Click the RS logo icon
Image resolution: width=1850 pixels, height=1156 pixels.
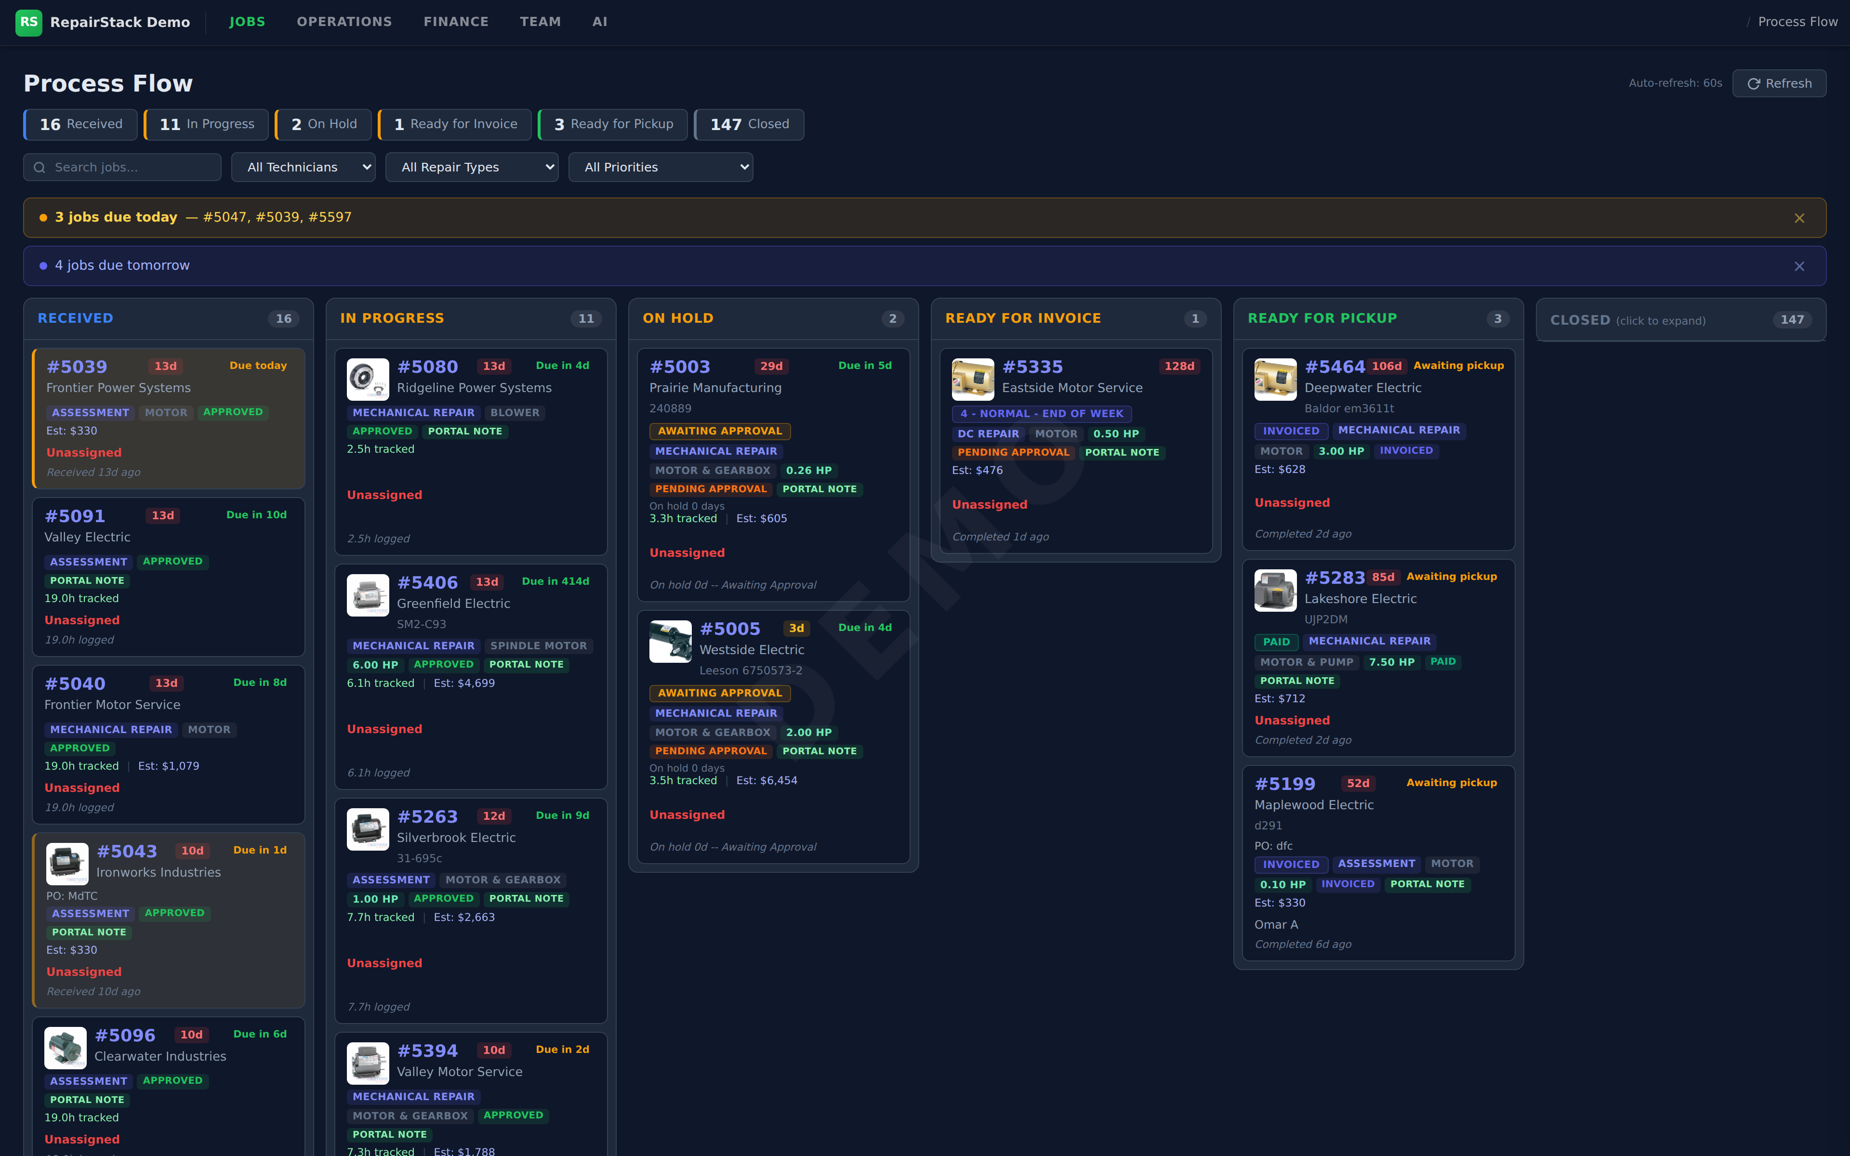[28, 22]
